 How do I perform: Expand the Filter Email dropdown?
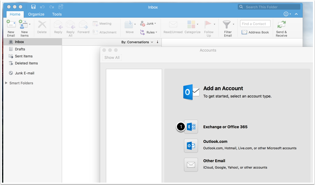click(x=233, y=24)
